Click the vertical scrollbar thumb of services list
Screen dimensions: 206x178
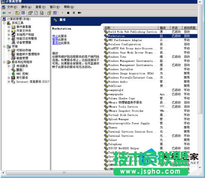click(200, 59)
